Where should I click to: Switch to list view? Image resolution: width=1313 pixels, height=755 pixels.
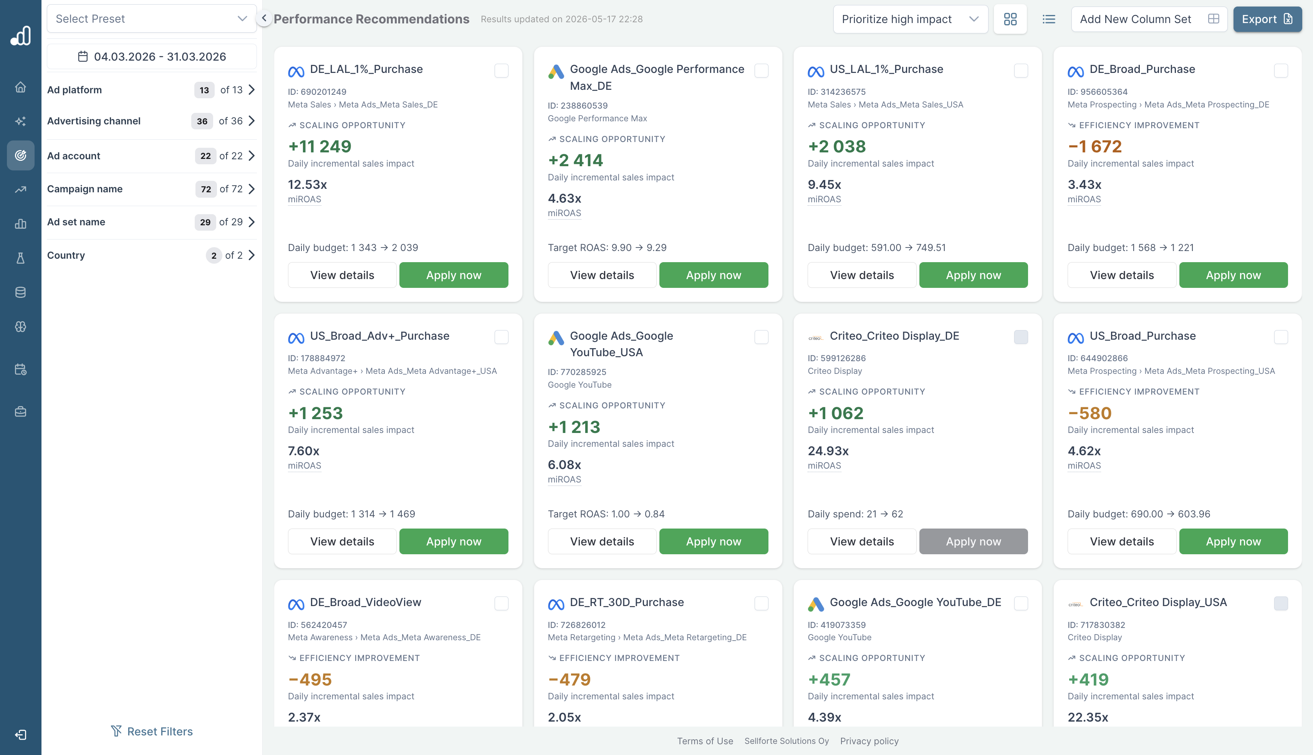(x=1048, y=19)
